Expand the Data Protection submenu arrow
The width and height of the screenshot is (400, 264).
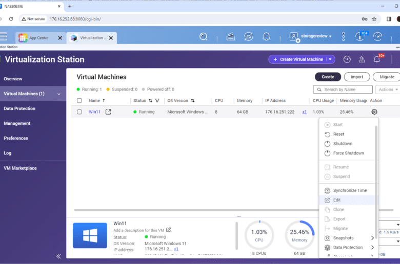[x=372, y=247]
